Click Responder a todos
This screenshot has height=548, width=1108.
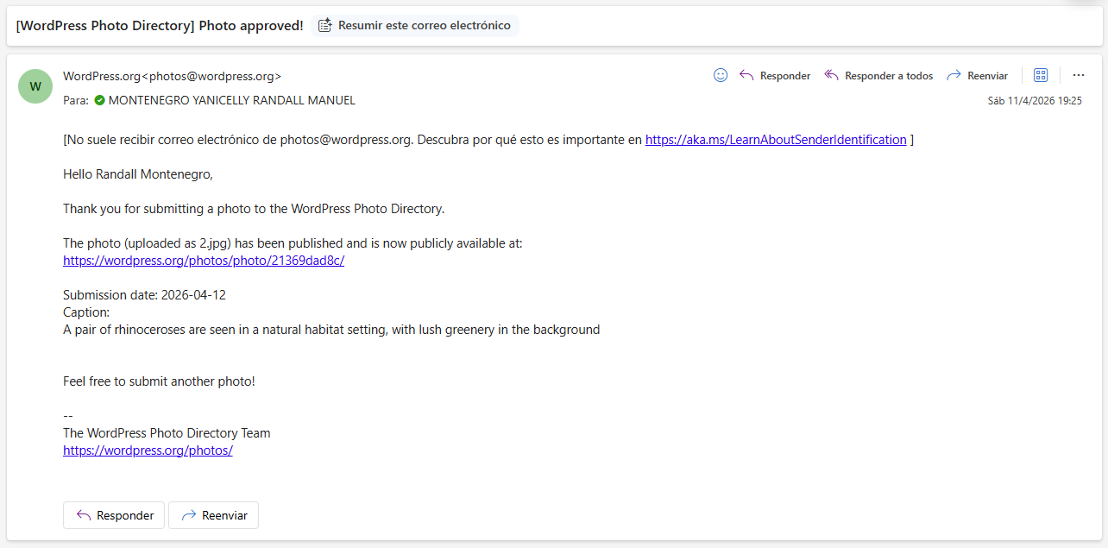tap(878, 76)
